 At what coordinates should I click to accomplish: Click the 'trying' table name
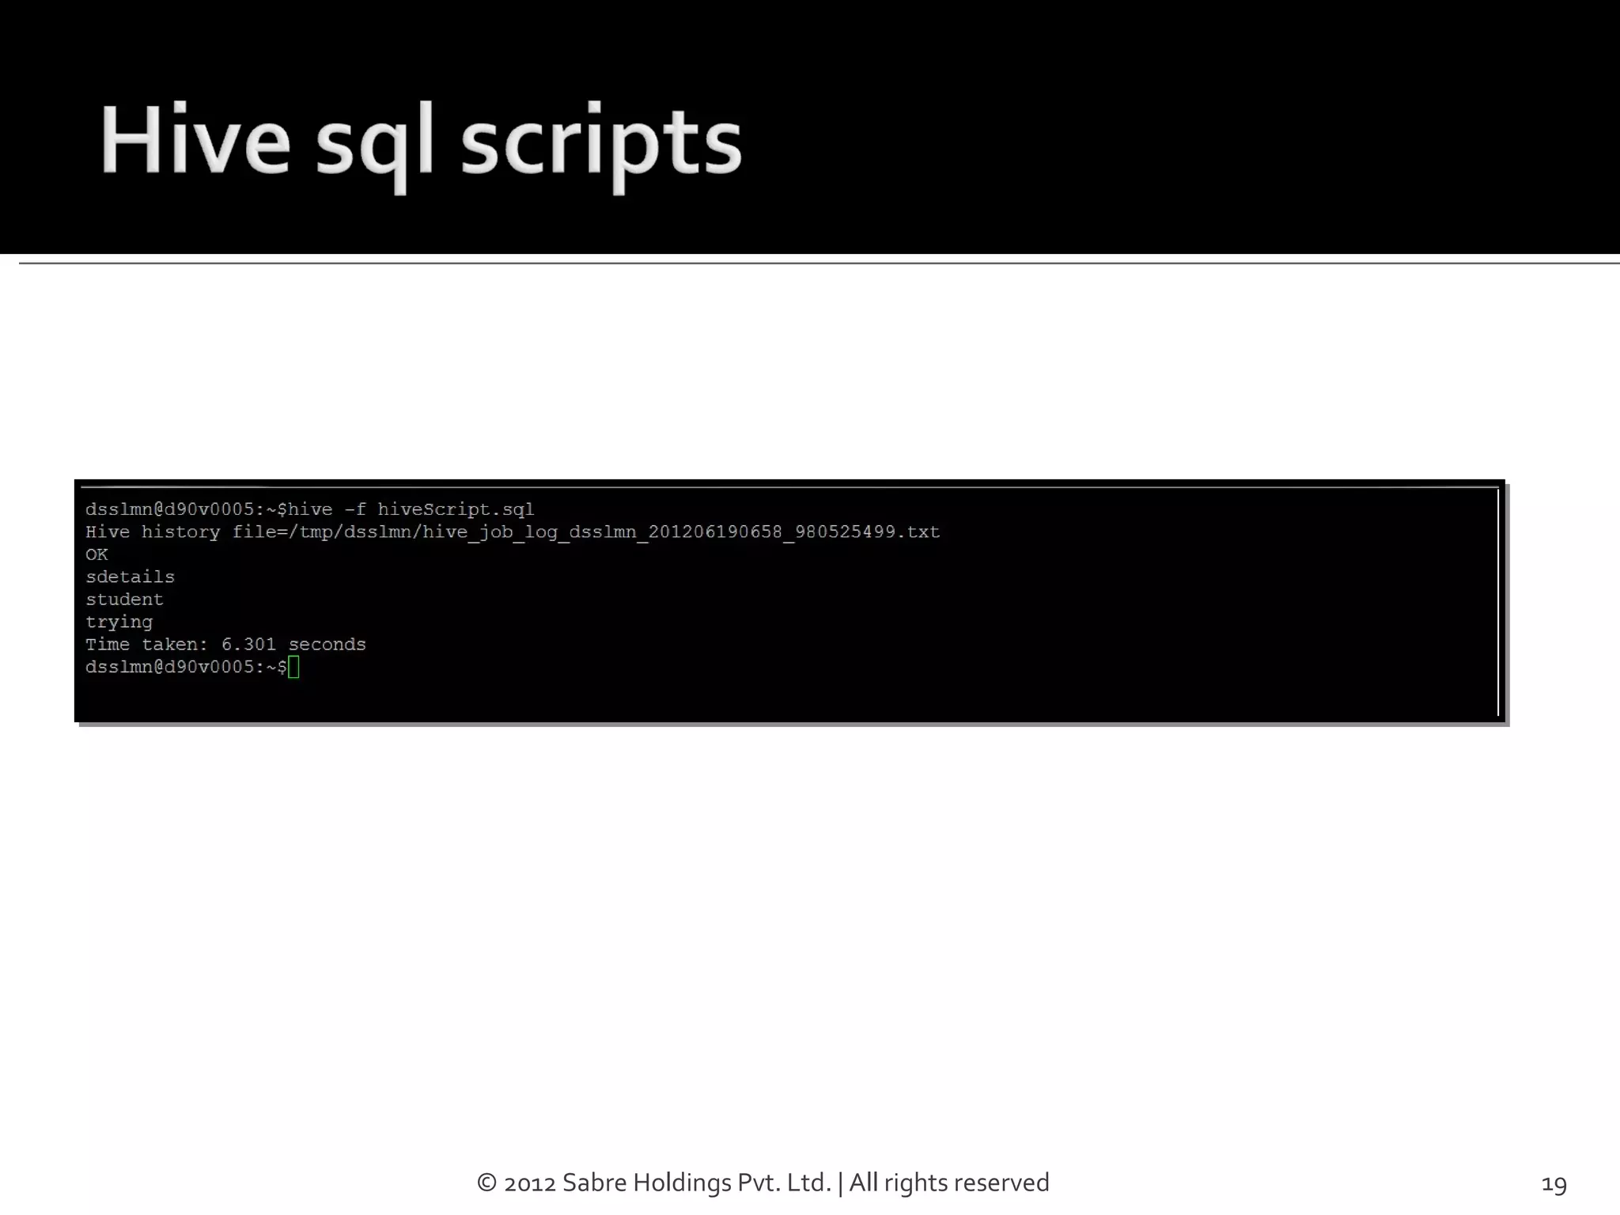[x=119, y=622]
